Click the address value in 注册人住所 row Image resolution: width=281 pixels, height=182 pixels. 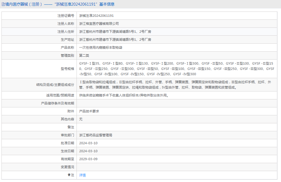point(115,32)
